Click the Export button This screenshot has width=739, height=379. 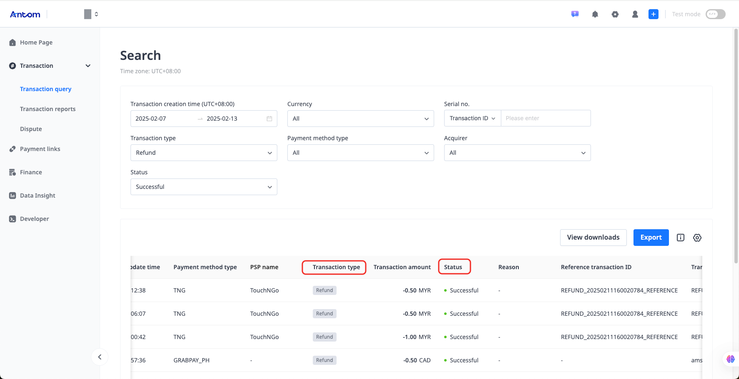651,238
